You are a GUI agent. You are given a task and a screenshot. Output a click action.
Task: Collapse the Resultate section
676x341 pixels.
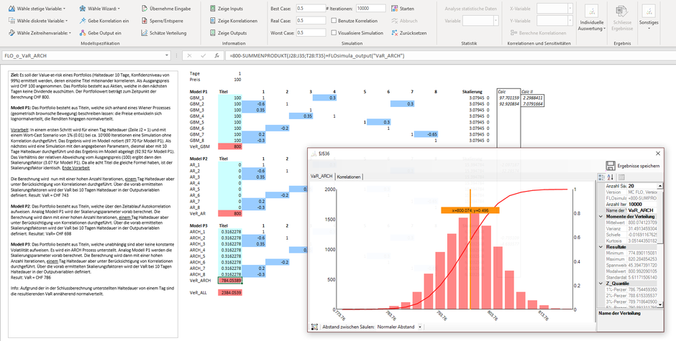[x=601, y=247]
